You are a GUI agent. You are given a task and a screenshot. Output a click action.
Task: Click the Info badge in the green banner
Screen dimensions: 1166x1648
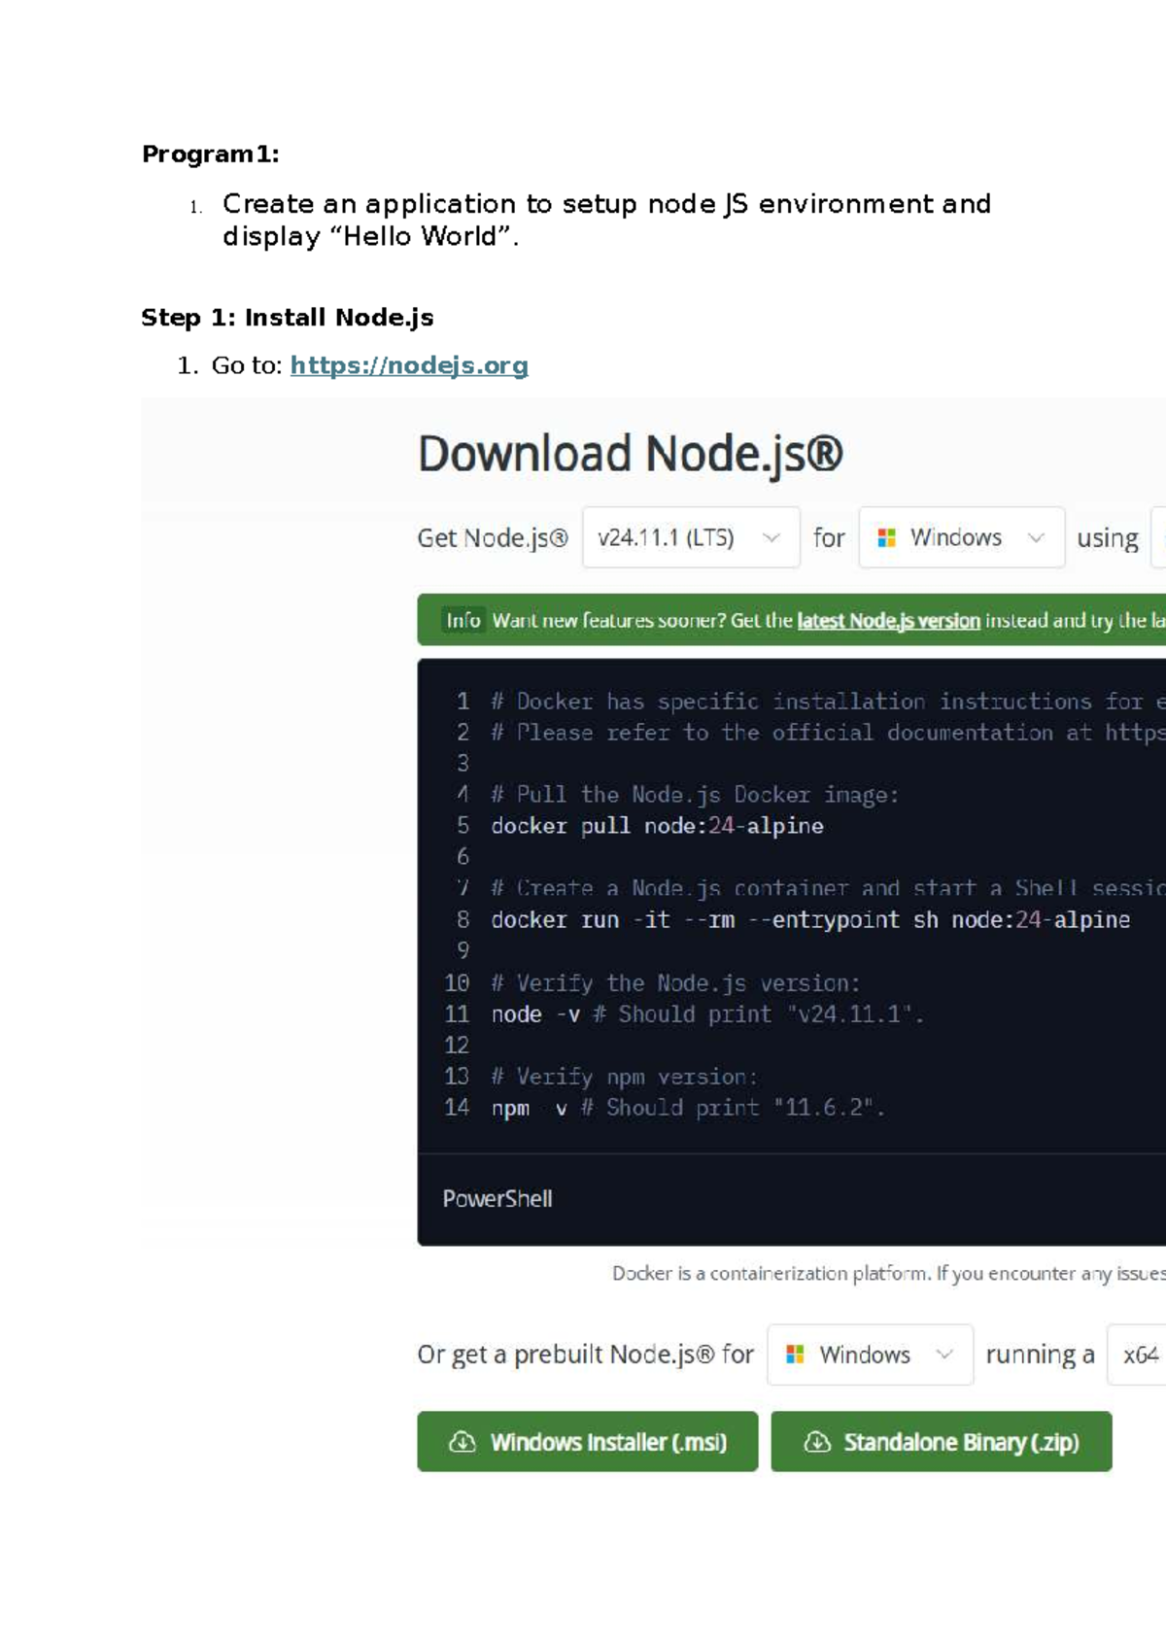pyautogui.click(x=463, y=621)
